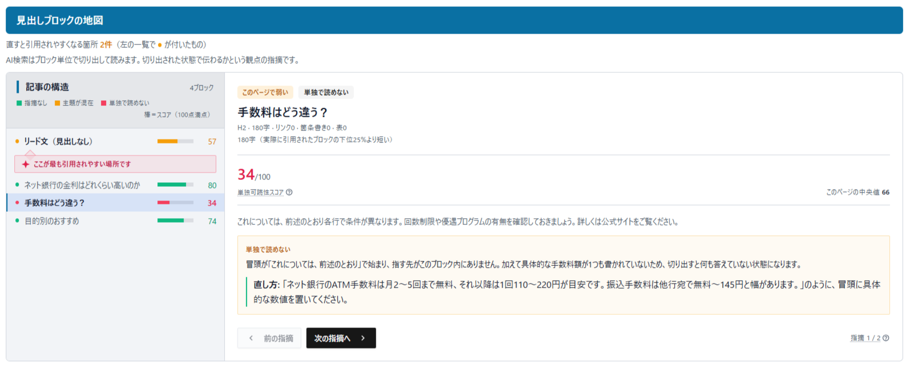Screen dimensions: 907x369
Task: Select ネット銀行の金利はどれくらい高いのか block
Action: pos(115,185)
